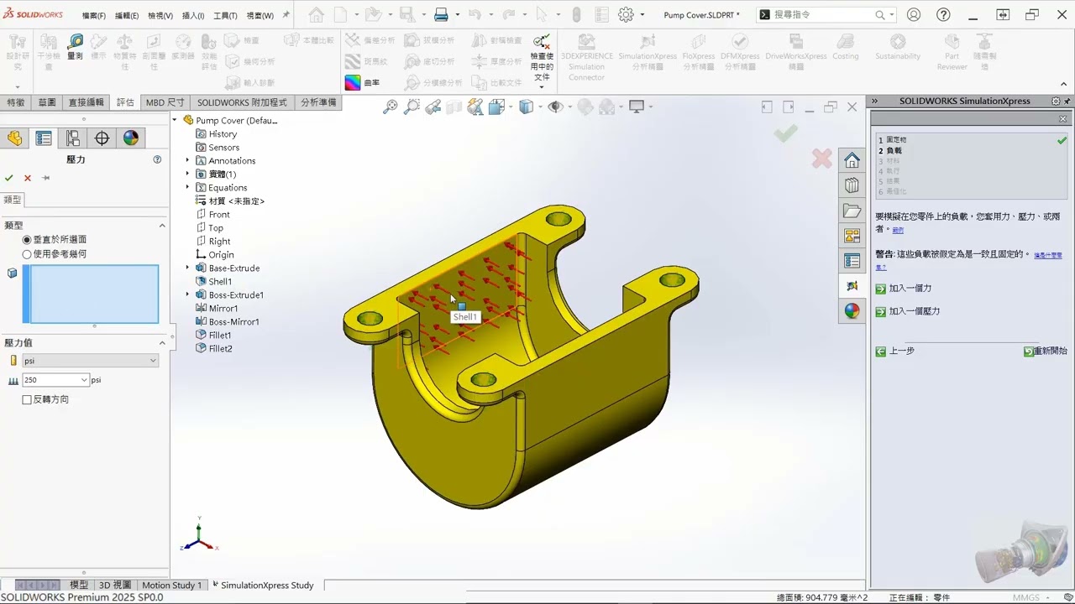This screenshot has height=604, width=1075.
Task: Expand the Annotations tree node
Action: [187, 160]
